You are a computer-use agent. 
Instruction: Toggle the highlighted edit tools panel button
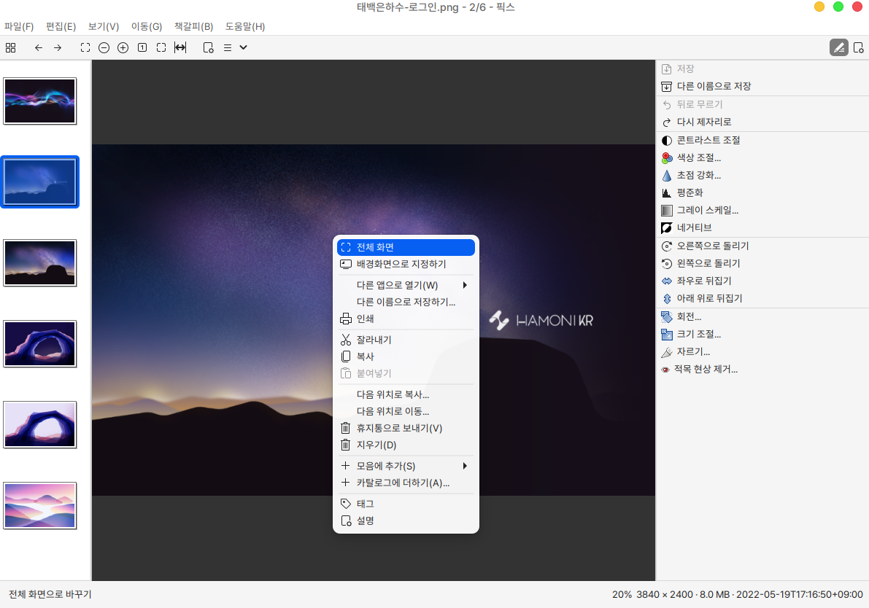839,47
